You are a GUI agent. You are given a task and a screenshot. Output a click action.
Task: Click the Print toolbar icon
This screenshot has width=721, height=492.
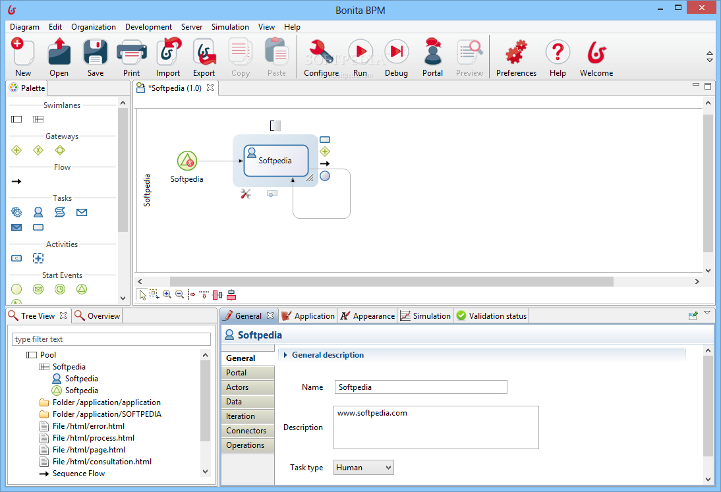point(132,53)
